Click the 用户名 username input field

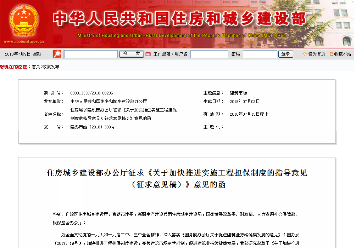(209, 54)
